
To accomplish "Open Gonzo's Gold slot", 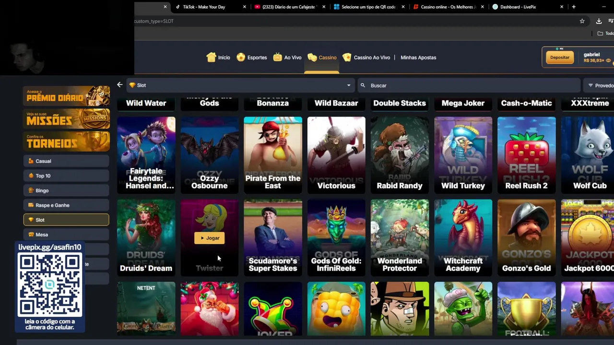I will coord(527,237).
